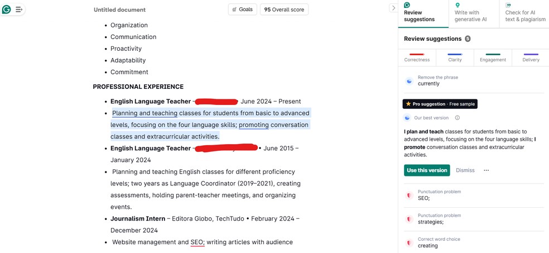Click the PROFESSIONAL EXPERIENCE heading
Viewport: 549px width, 253px height.
pos(138,87)
